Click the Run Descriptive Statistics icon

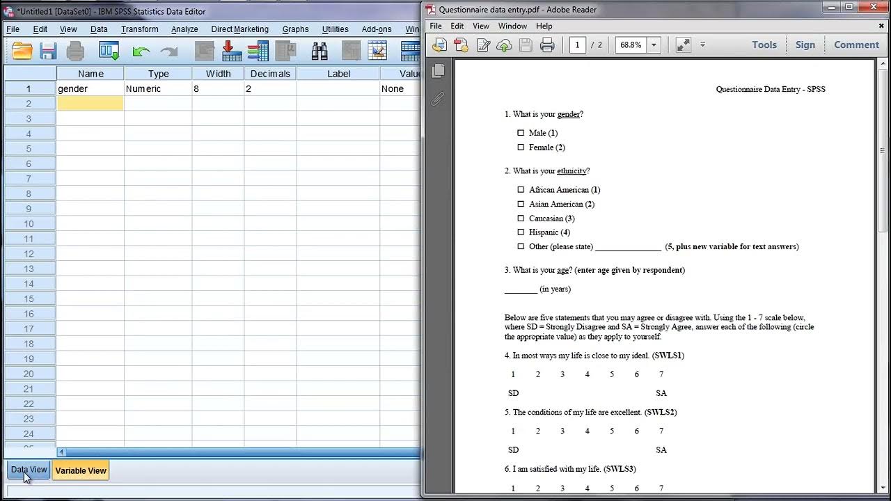pos(285,51)
